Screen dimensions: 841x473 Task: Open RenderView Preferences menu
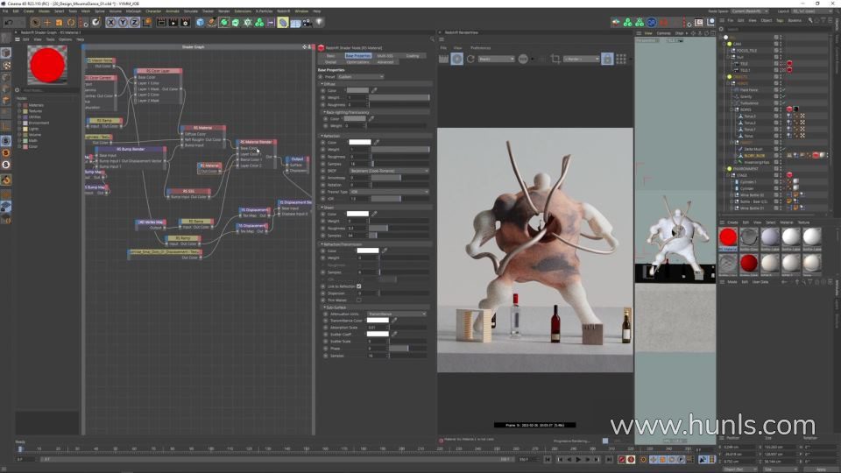click(x=481, y=48)
